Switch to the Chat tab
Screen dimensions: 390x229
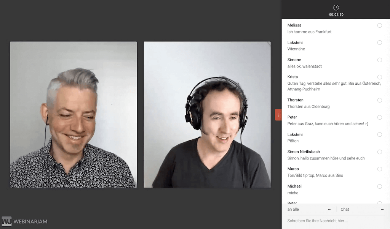345,209
